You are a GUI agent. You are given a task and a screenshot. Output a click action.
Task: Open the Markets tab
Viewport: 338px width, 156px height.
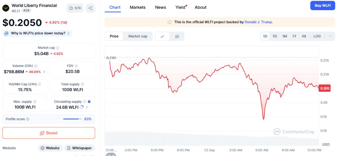(138, 7)
